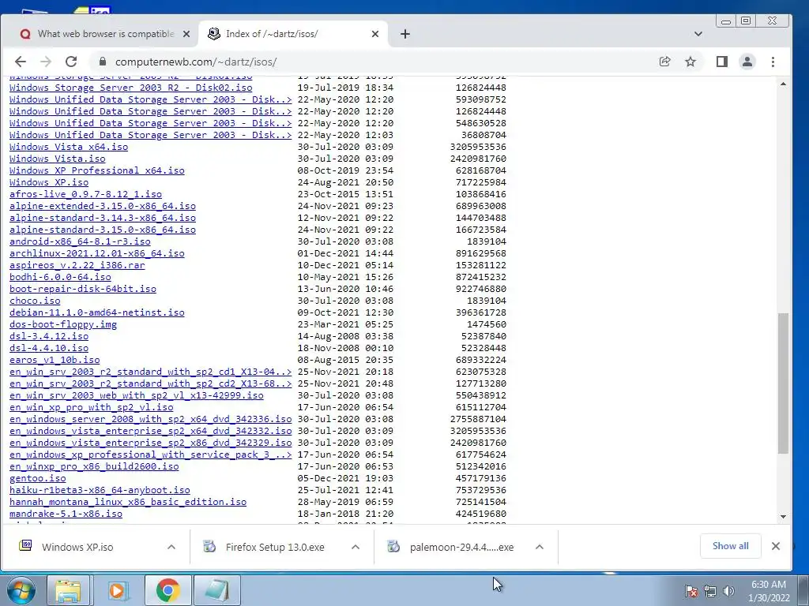Image resolution: width=809 pixels, height=606 pixels.
Task: Click dos-boot-floppy.img link
Action: (63, 324)
